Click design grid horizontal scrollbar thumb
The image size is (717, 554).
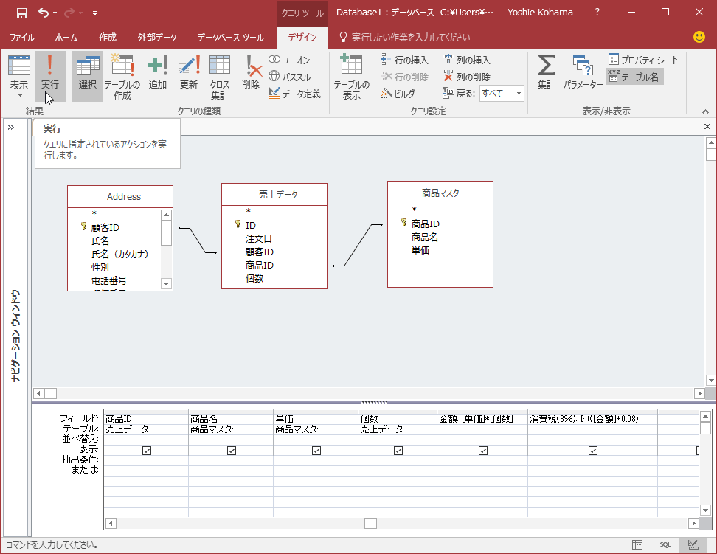370,523
